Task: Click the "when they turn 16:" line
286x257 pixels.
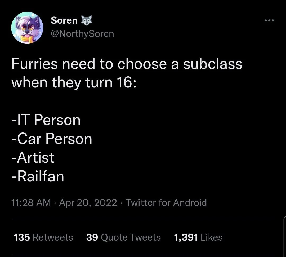Action: point(74,83)
